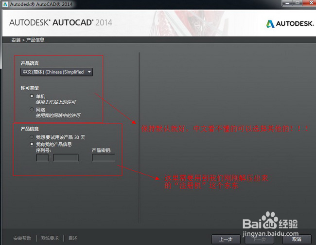The width and height of the screenshot is (316, 245).
Task: Open the 系统要求 link
Action: point(50,238)
